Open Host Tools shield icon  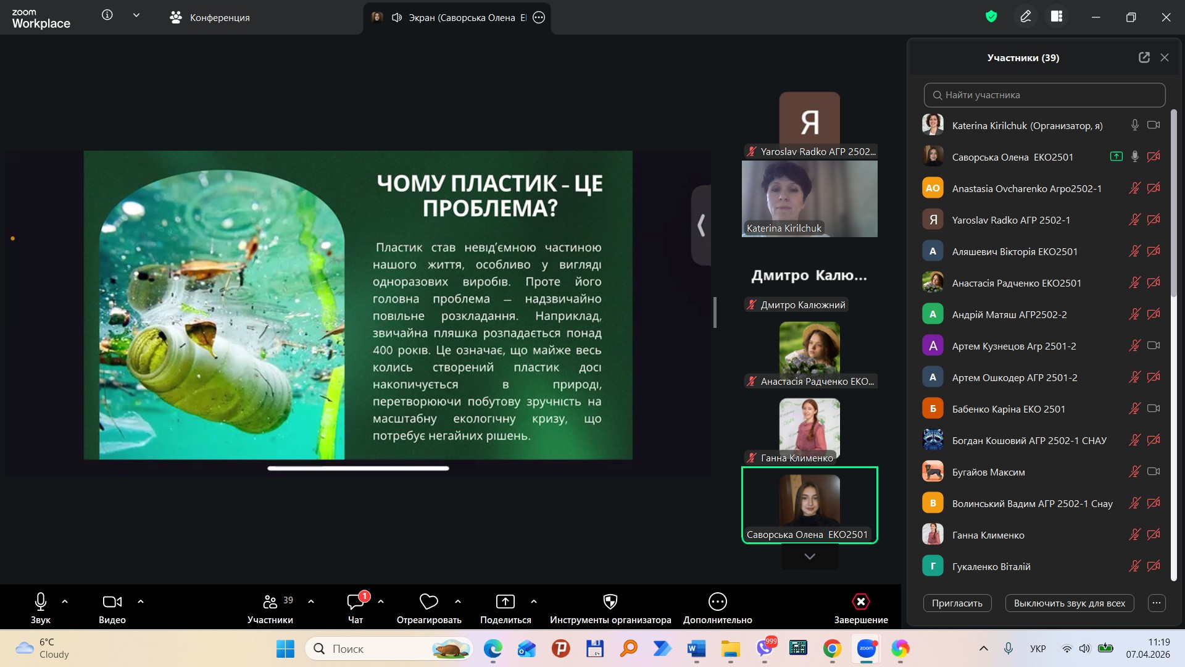[x=610, y=602]
